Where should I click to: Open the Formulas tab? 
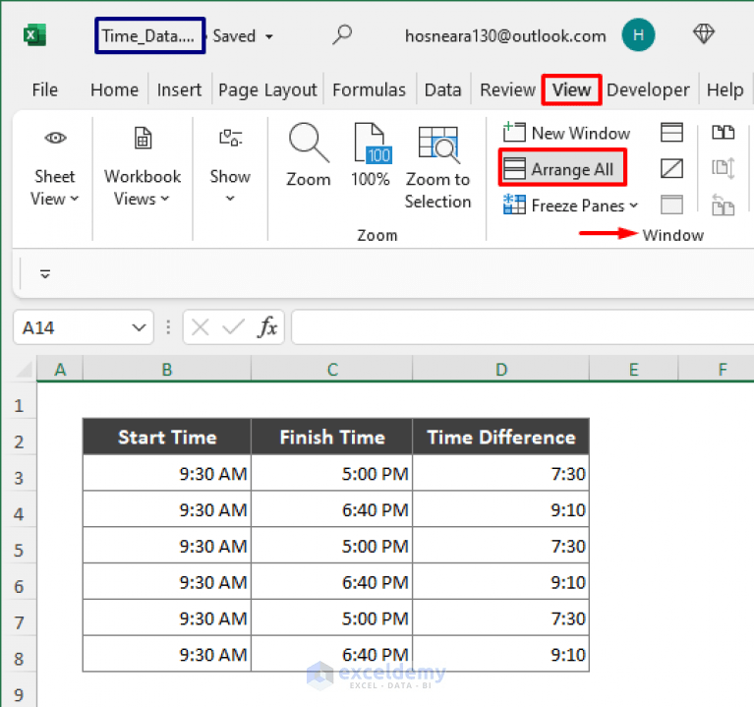369,89
